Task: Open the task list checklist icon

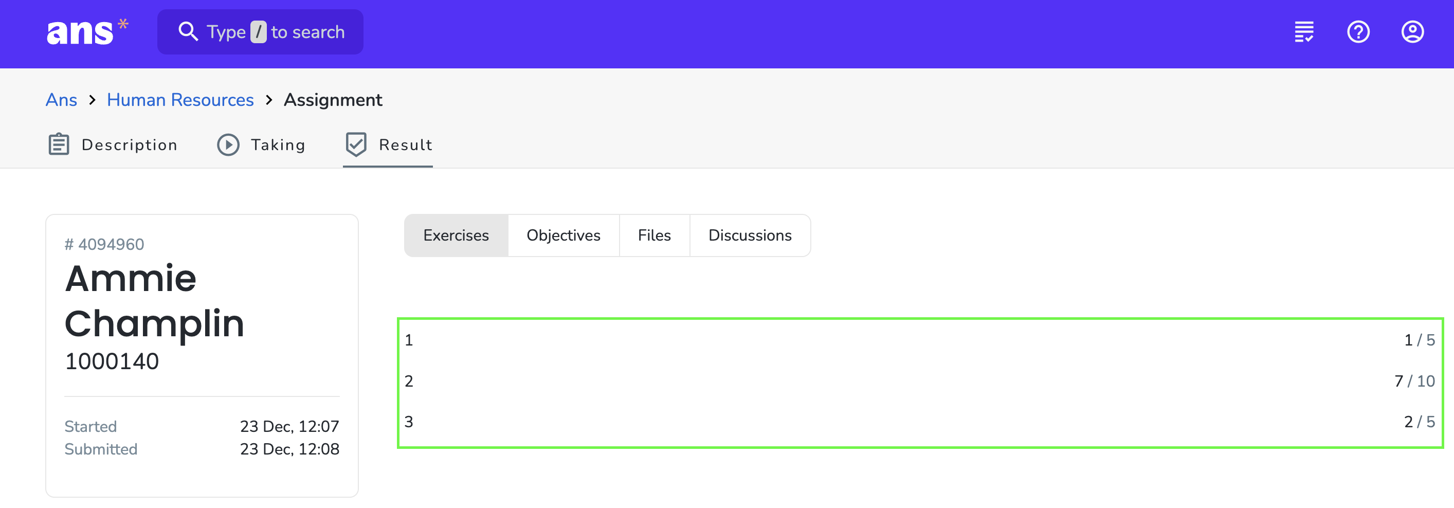Action: [x=1304, y=32]
